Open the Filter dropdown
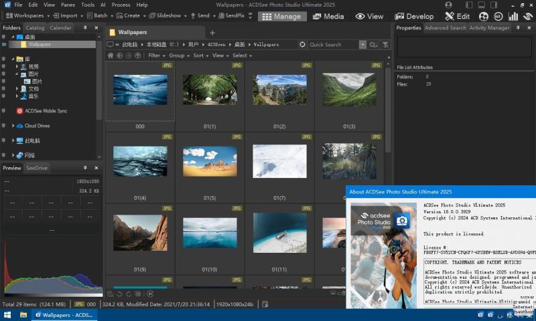Viewport: 536px width, 321px height. coord(157,56)
